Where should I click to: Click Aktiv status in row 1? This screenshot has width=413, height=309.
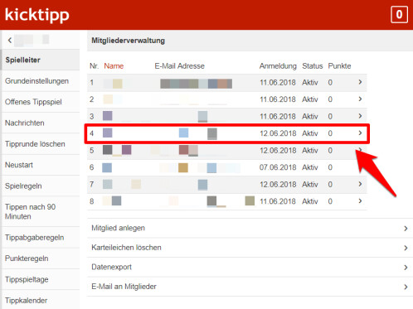coord(310,83)
